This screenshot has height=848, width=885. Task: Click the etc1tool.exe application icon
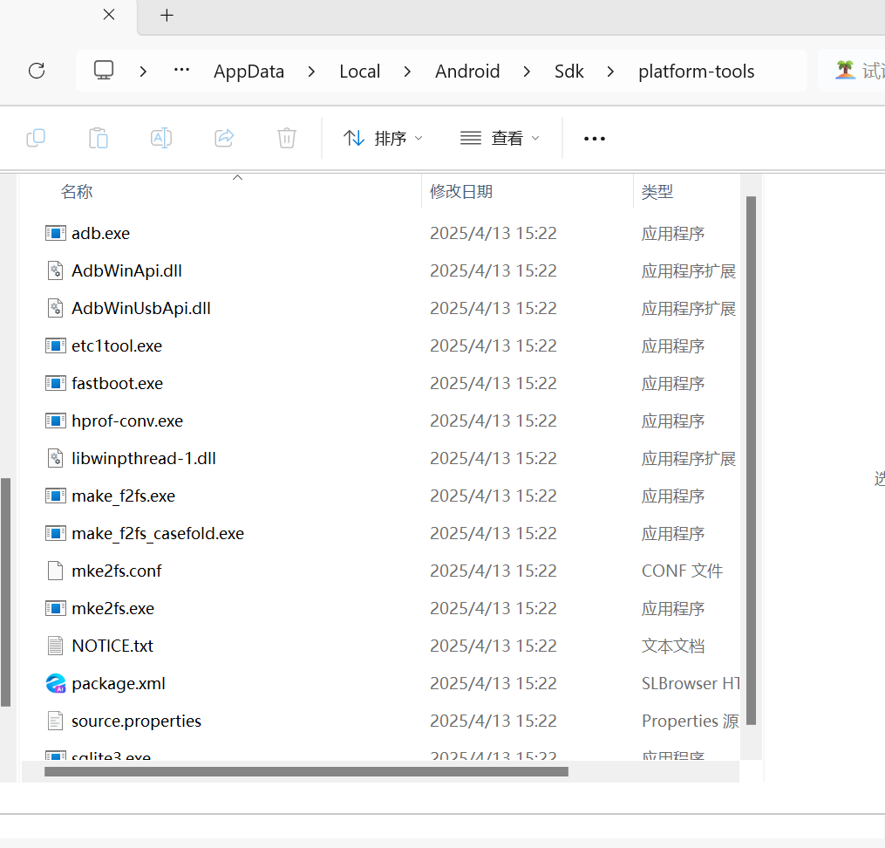(55, 345)
